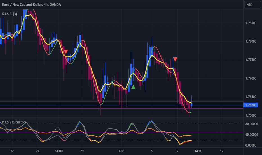Click the 1.76000 price axis label
Screen dimensions: 262x155
[251, 115]
